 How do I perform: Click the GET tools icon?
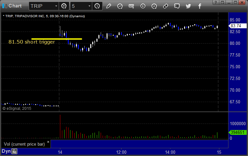131,6
